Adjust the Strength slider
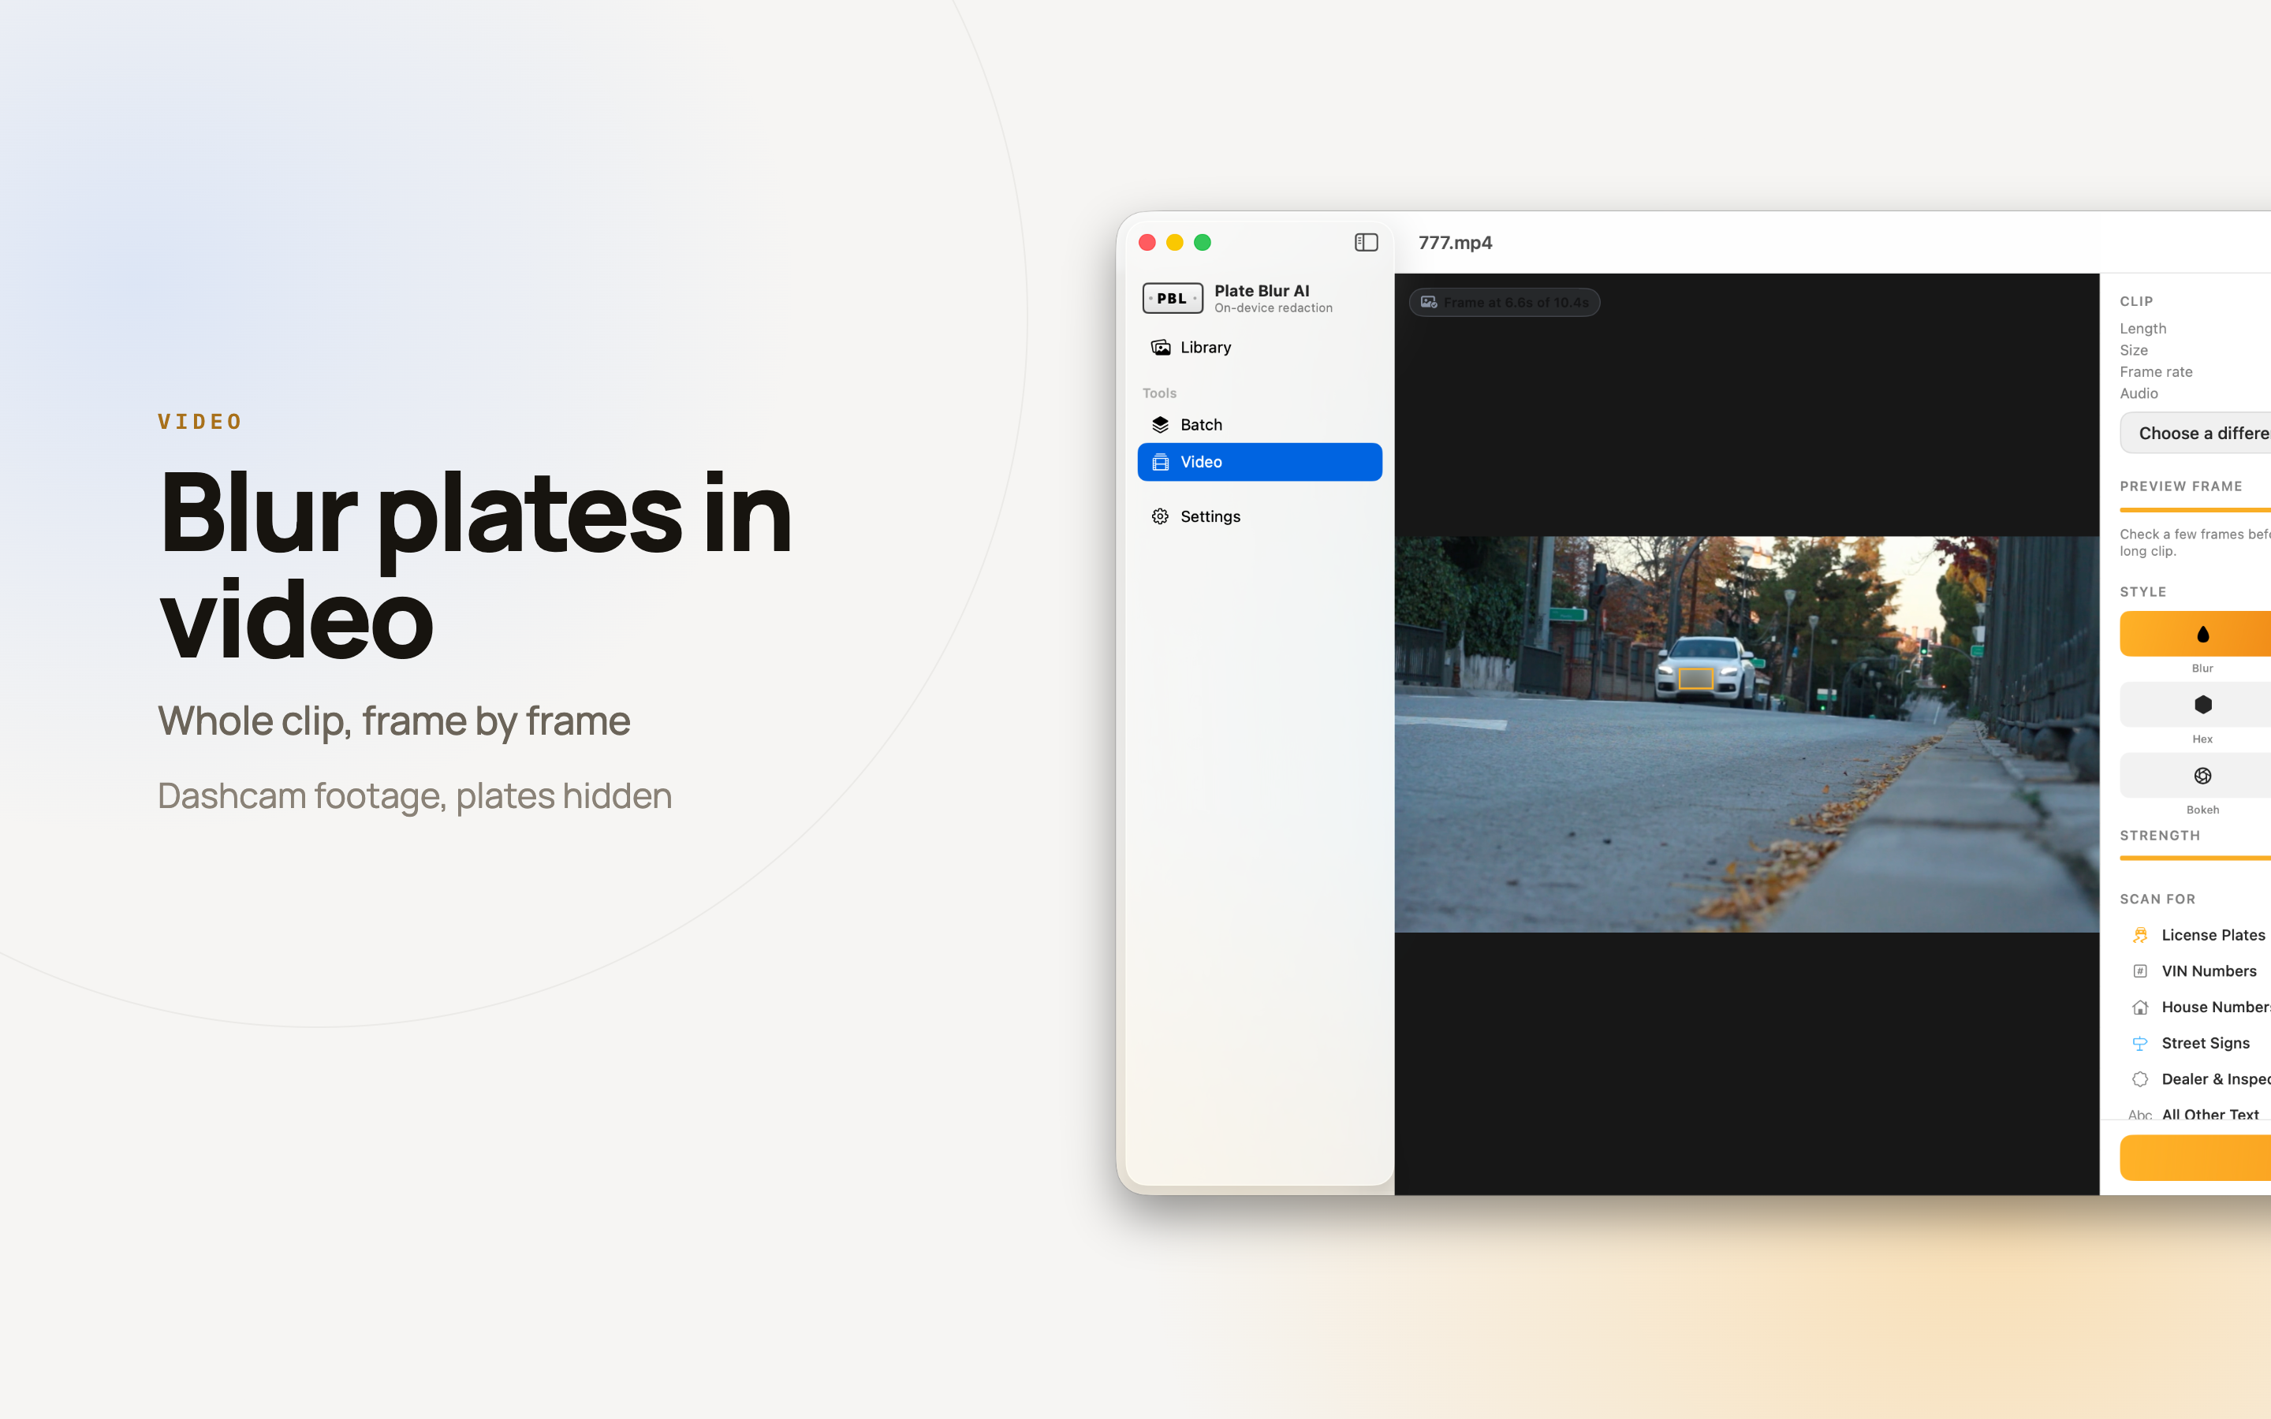Viewport: 2271px width, 1419px height. [x=2195, y=858]
